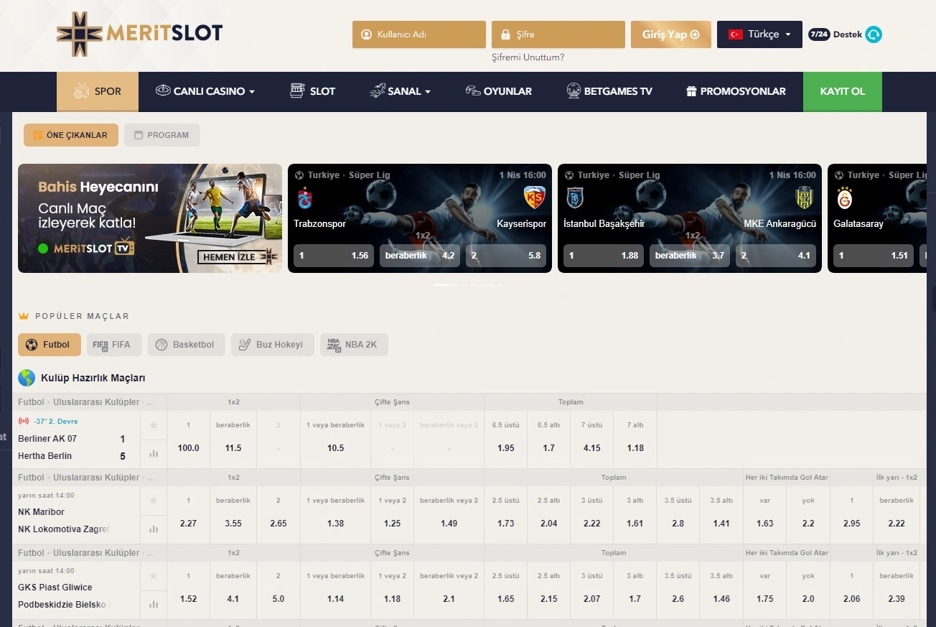
Task: Click the active carousel pagination indicator
Action: (x=442, y=285)
